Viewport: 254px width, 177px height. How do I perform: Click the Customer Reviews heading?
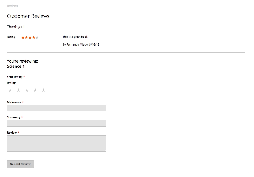[x=28, y=16]
